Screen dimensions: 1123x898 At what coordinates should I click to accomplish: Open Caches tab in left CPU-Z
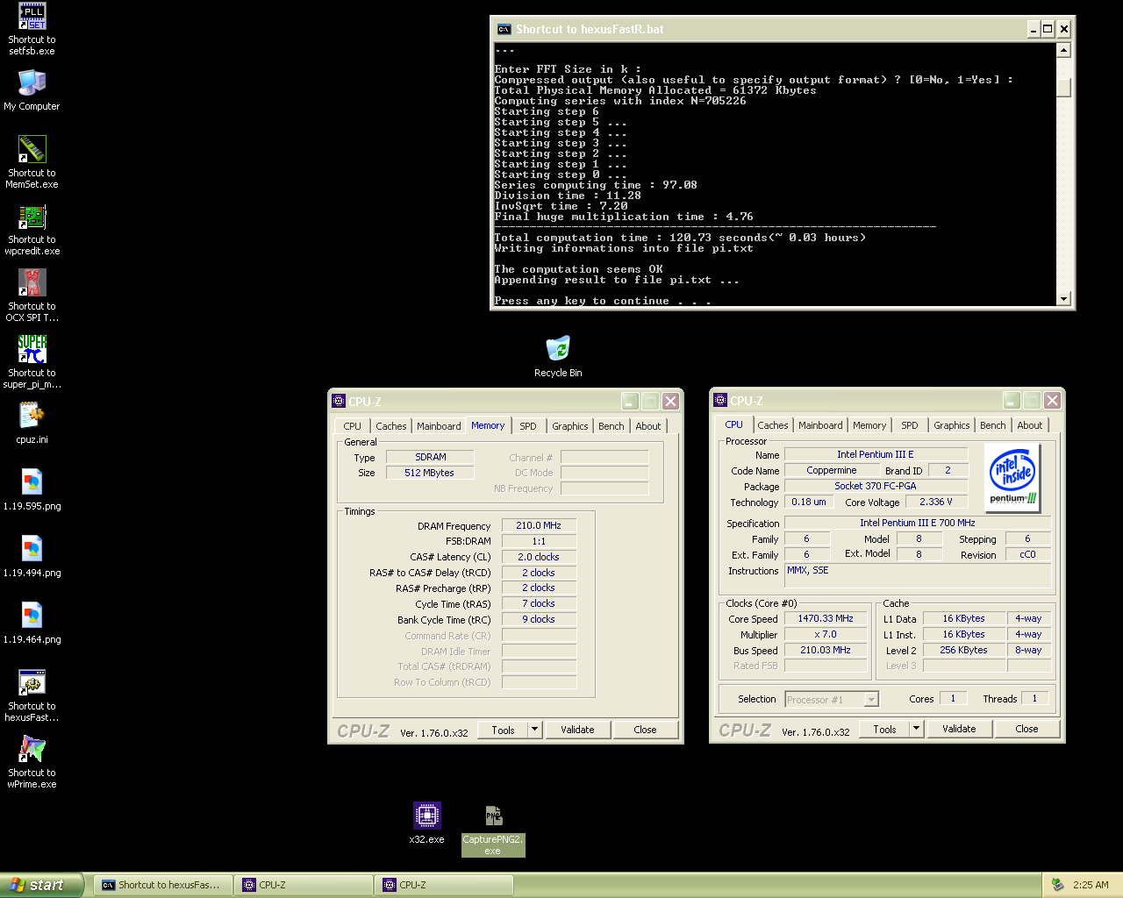tap(391, 426)
